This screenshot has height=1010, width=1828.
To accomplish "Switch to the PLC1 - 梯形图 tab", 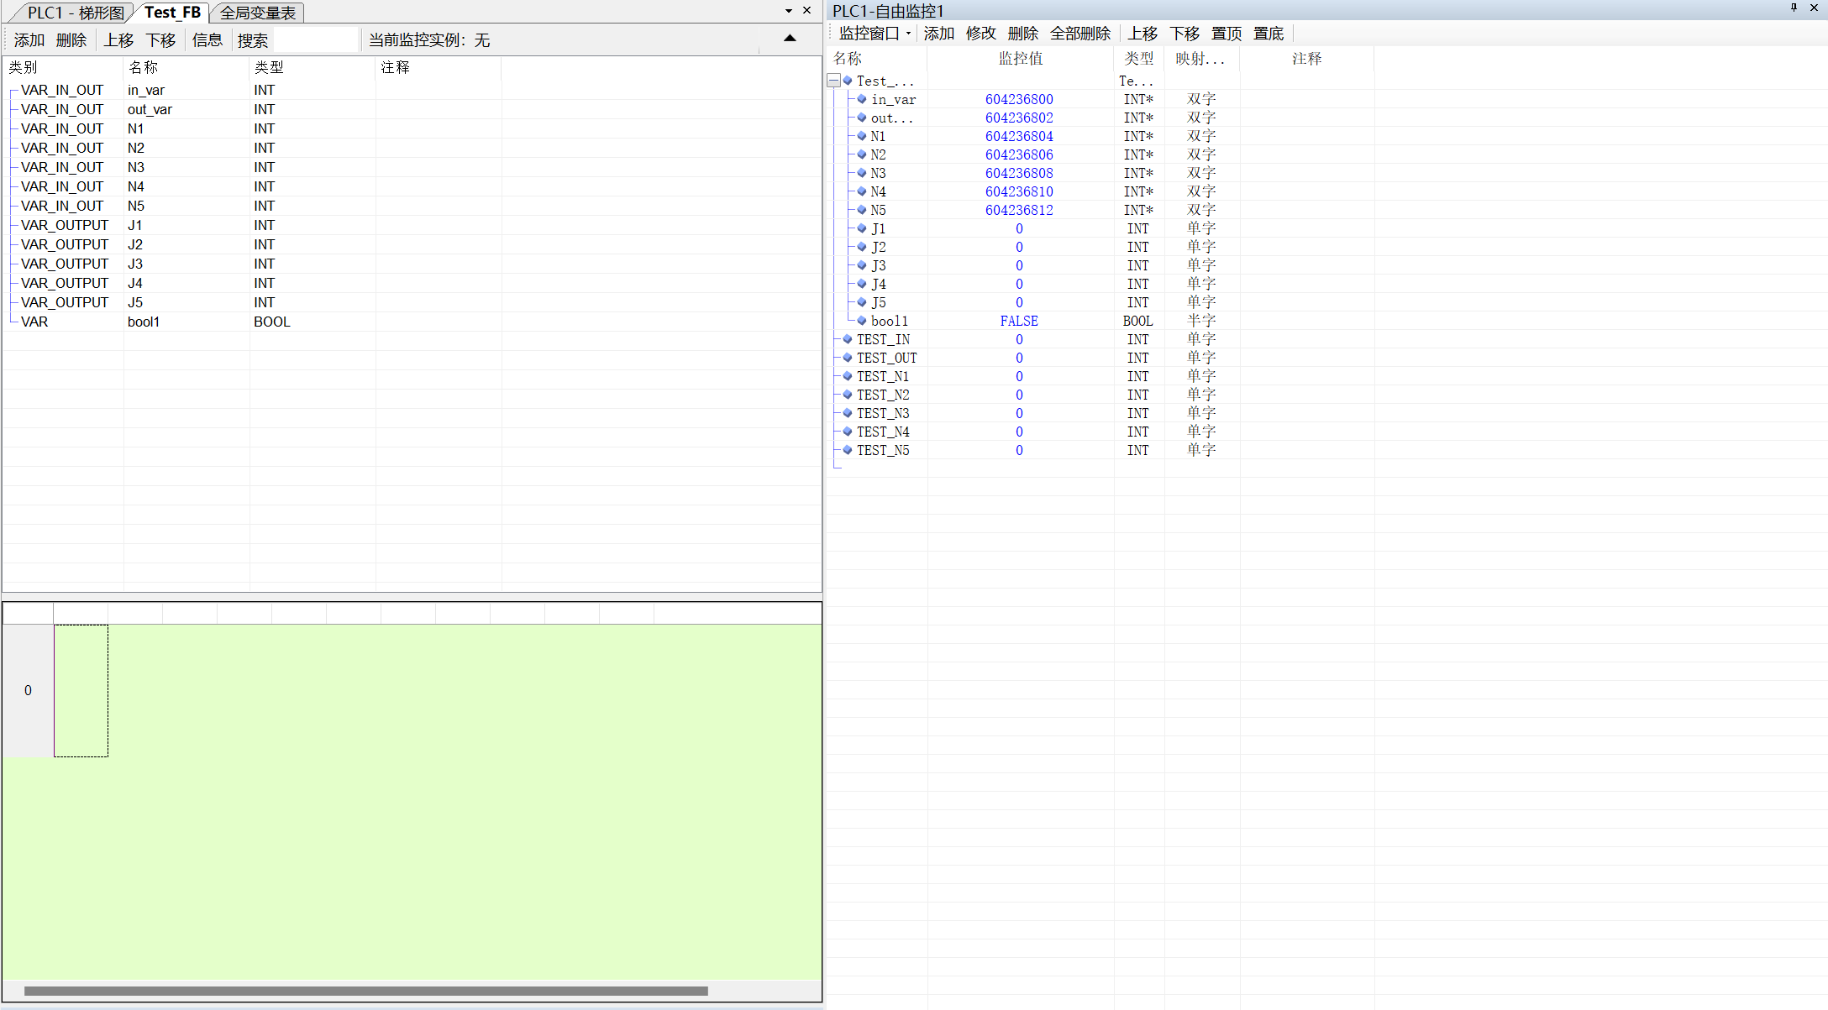I will 75,13.
